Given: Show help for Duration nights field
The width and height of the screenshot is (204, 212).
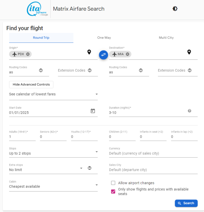Looking at the screenshot, I should [x=189, y=111].
